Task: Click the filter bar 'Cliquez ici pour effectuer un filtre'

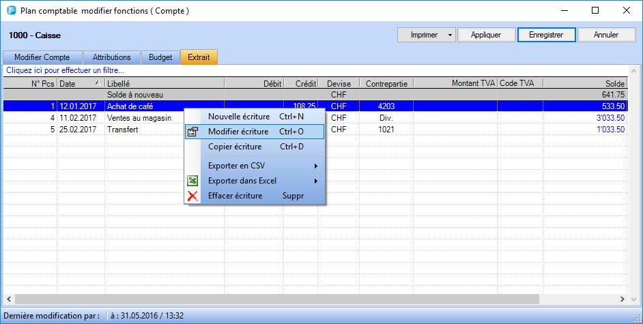Action: 65,70
